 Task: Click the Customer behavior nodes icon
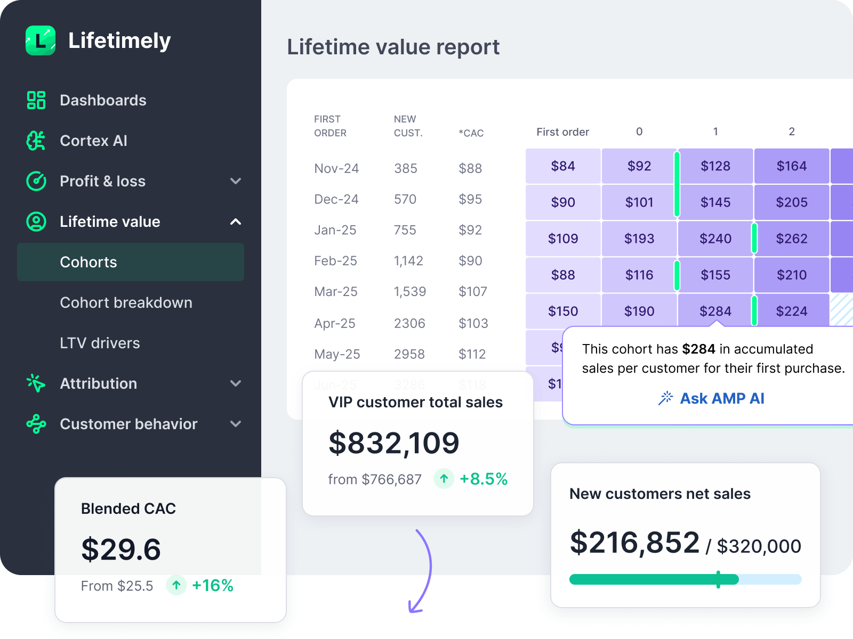click(36, 424)
